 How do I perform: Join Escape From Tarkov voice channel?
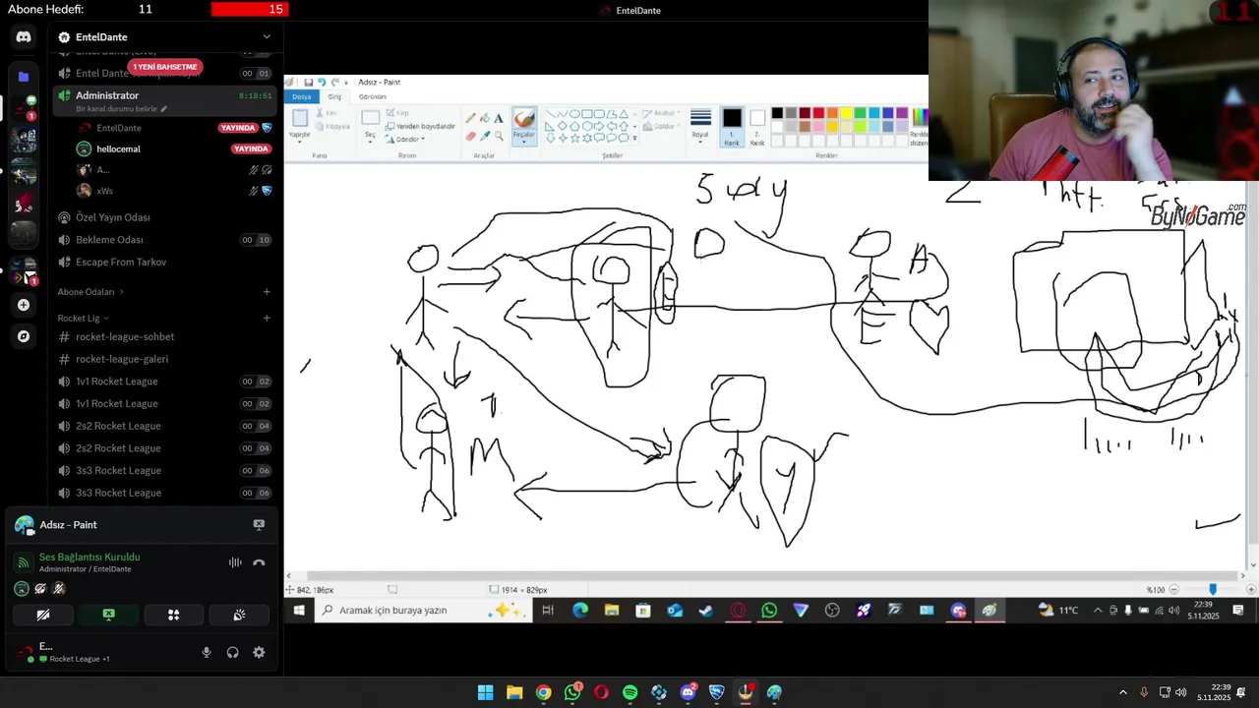[x=165, y=263]
